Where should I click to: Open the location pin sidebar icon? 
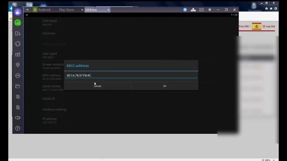(18, 65)
